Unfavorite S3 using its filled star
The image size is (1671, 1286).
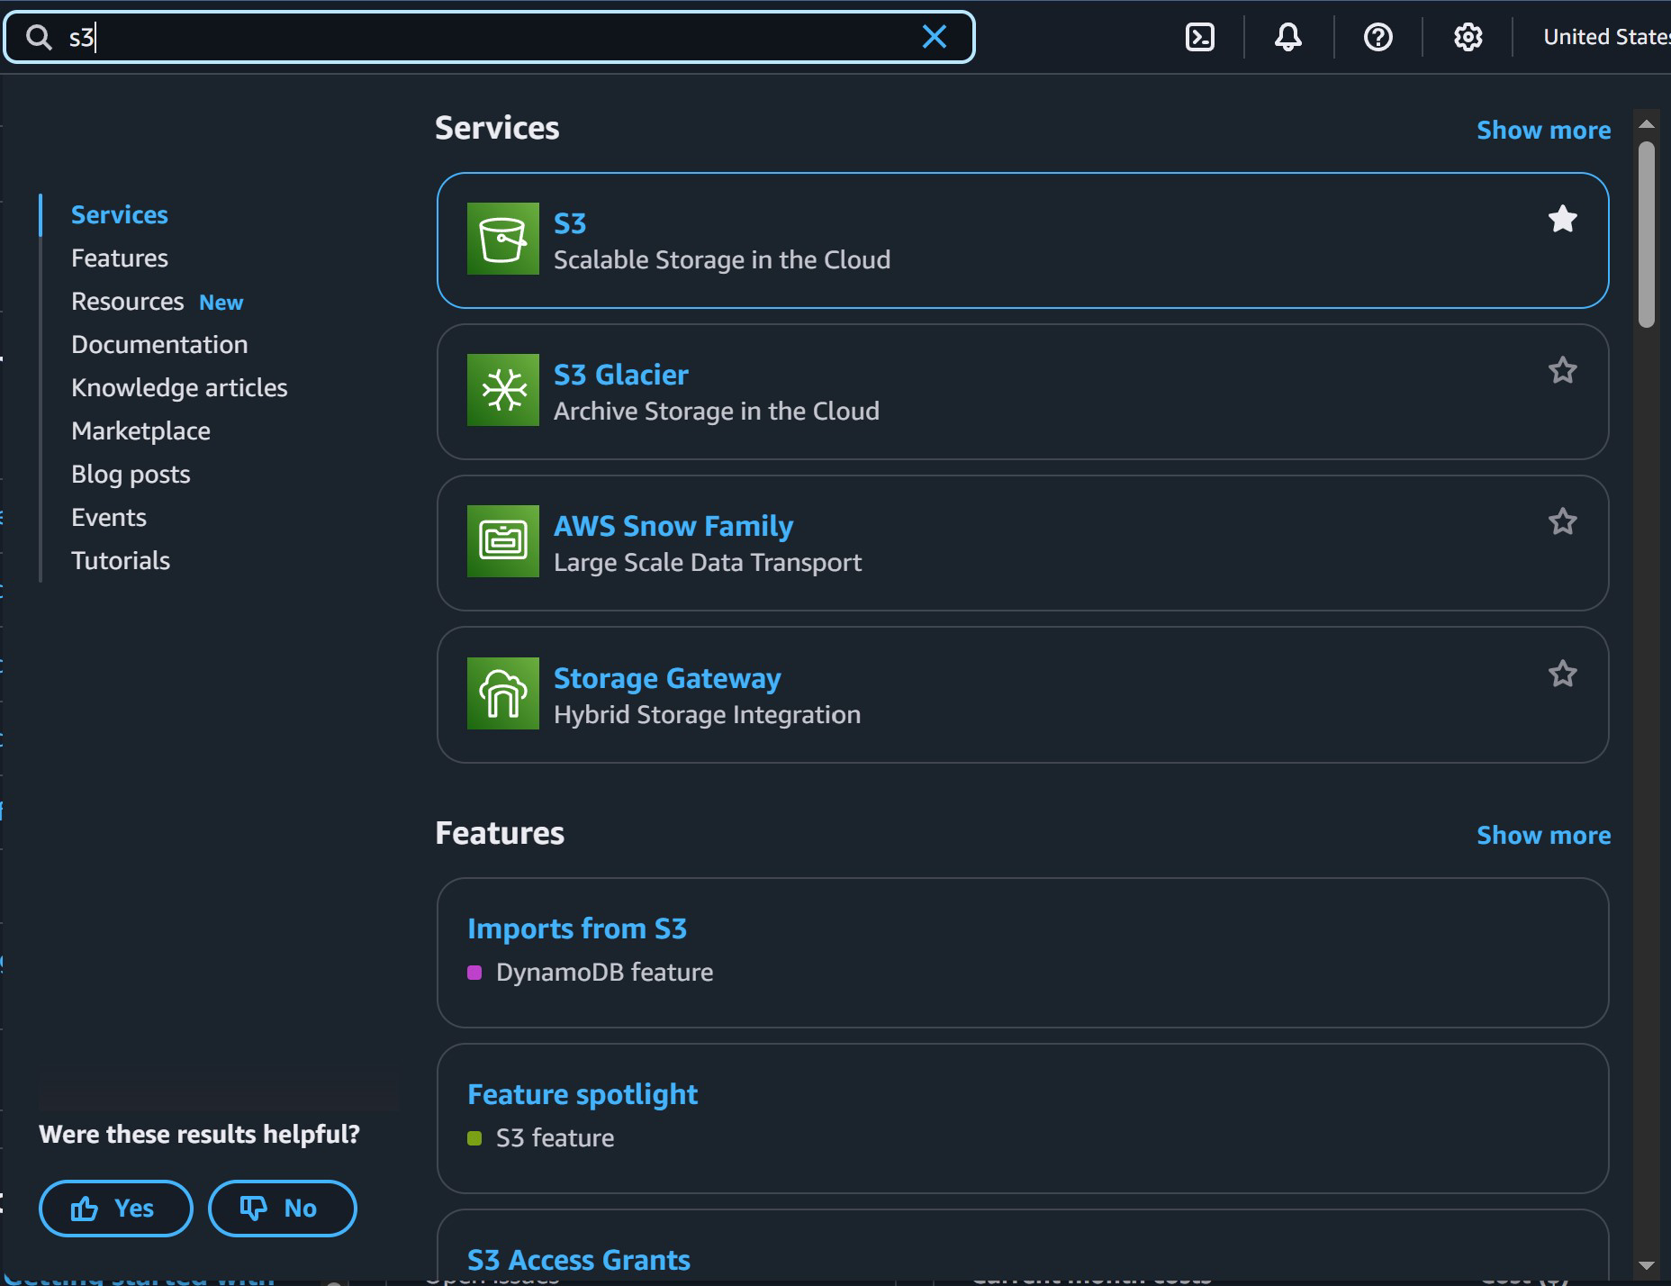coord(1562,219)
